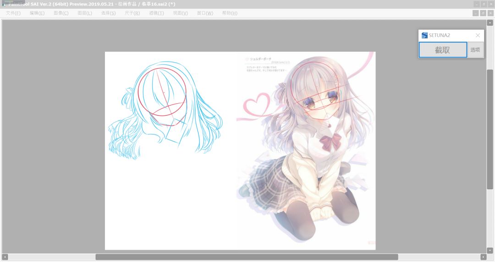Screen dimensions: 495x262
Task: Open the 图像(C) menu
Action: (61, 13)
